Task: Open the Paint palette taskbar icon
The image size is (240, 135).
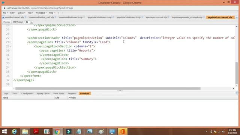Action: (x=101, y=132)
